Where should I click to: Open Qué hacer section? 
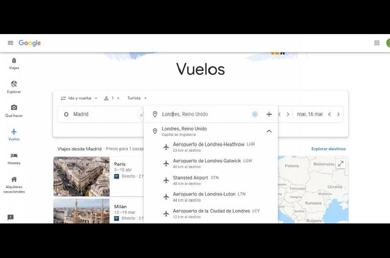(x=14, y=111)
